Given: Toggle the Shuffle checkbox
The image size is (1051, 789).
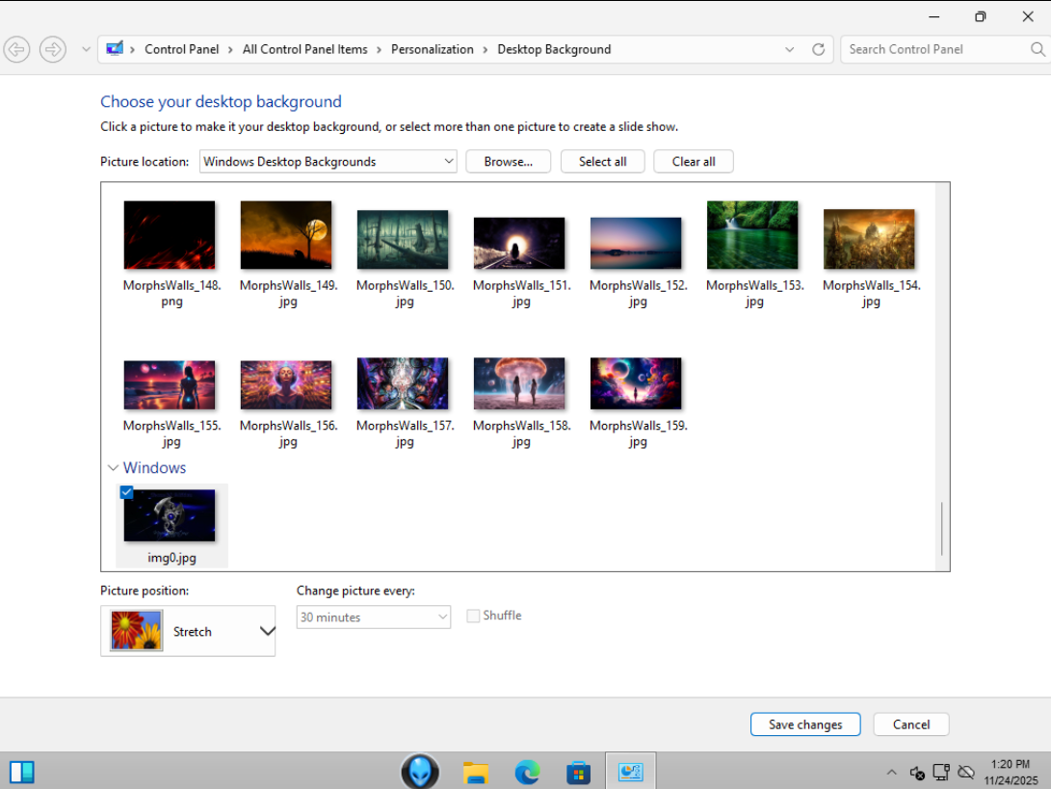Looking at the screenshot, I should point(473,616).
